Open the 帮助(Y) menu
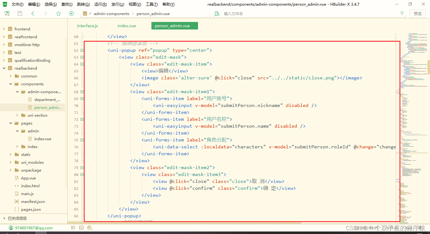Viewport: 430px width, 234px height. click(168, 4)
